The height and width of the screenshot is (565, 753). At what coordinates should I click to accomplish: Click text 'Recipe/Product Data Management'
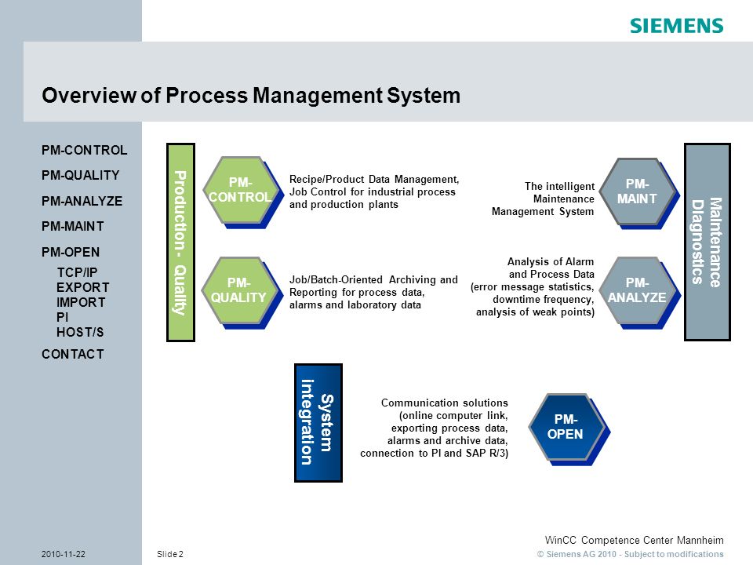(374, 179)
